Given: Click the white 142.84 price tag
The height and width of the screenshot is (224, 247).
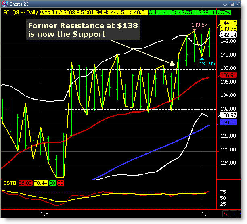Looking at the screenshot, I should point(228,35).
